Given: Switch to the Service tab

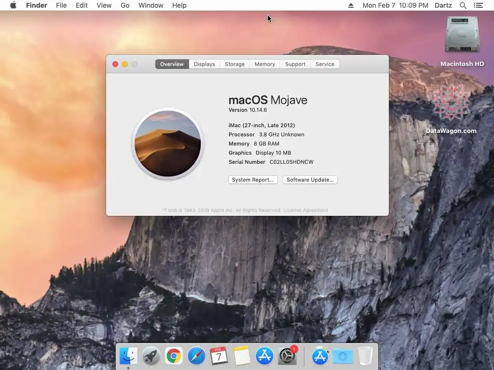Looking at the screenshot, I should click(325, 64).
